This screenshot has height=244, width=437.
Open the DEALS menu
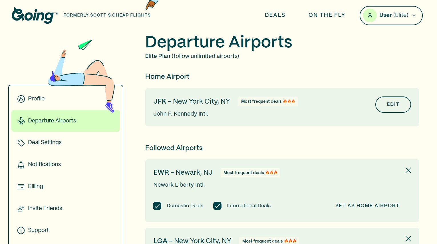tap(275, 15)
